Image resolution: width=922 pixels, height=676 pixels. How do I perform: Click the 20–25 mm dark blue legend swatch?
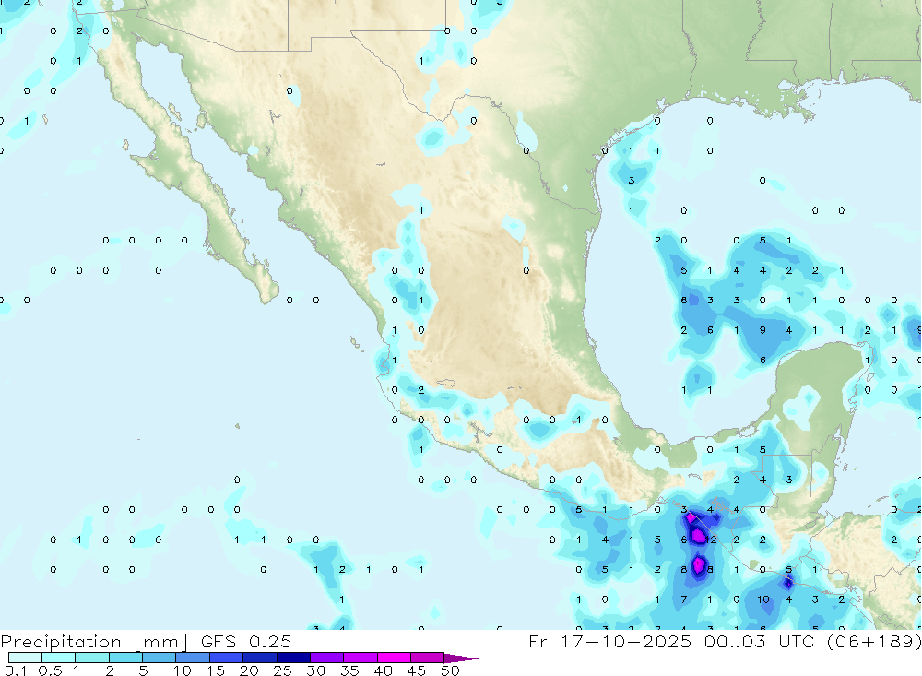tap(259, 658)
